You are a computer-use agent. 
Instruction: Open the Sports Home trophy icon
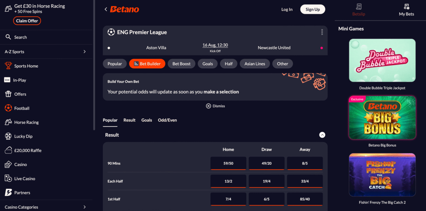click(x=8, y=65)
